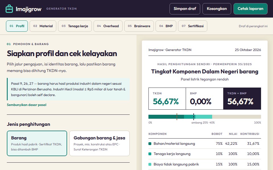Click the GENERATOR TKDN header label
Viewport: 273px width, 170px height.
pos(61,9)
